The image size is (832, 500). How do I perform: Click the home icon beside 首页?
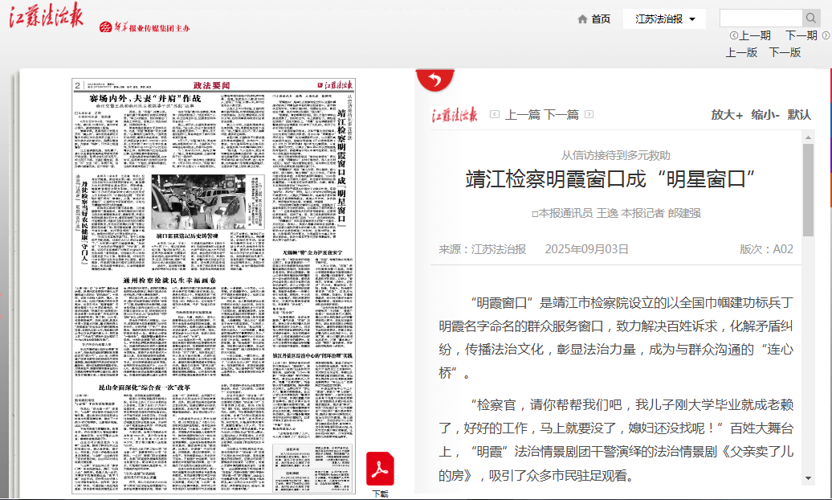582,19
